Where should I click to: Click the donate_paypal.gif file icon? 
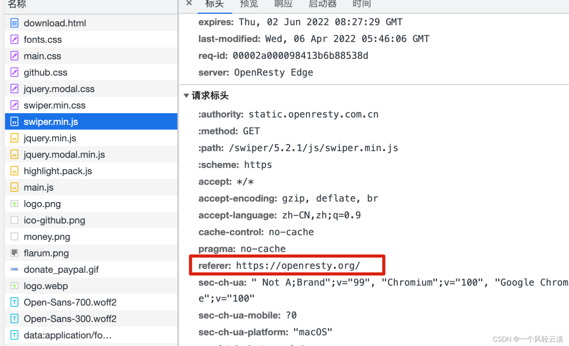tap(14, 269)
